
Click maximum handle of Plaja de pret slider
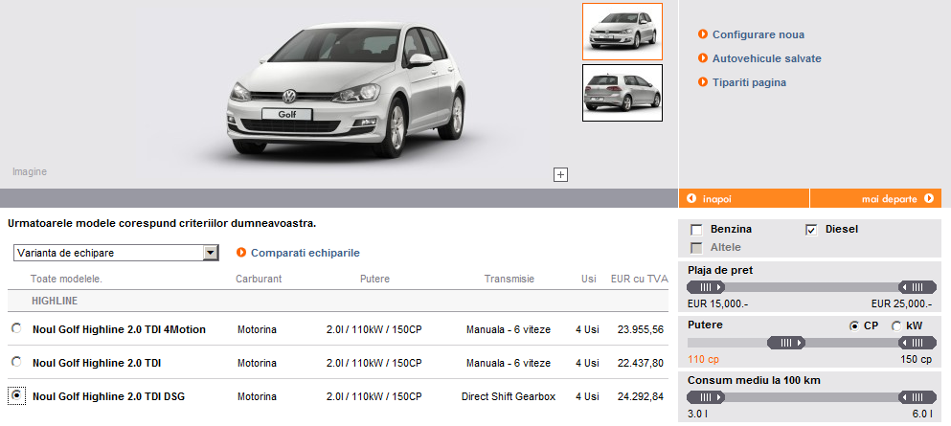point(917,287)
